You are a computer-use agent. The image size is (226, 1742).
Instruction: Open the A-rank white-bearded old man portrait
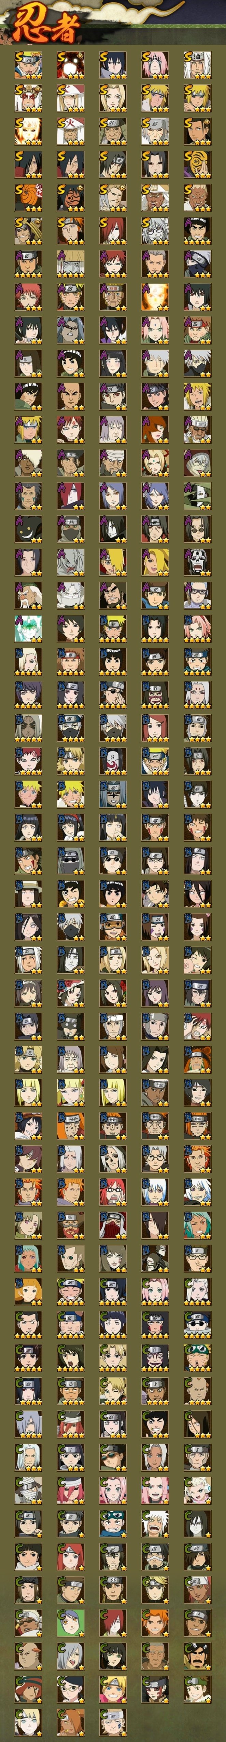28,595
